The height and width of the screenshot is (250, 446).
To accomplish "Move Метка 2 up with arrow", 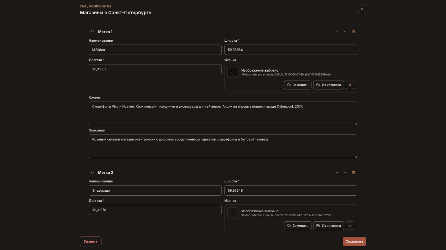I will point(337,173).
